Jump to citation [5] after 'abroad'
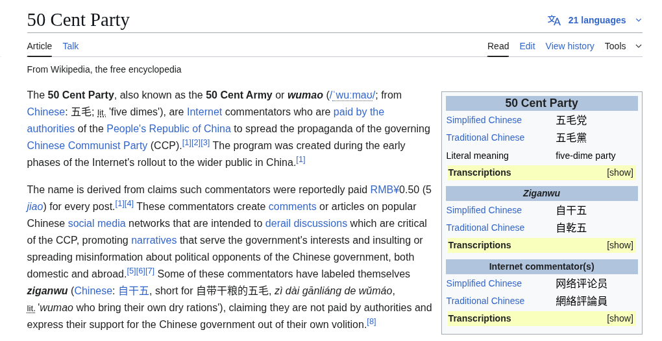Screen dimensions: 662x341 (x=131, y=272)
